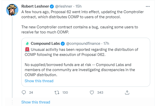
Task: Click the reply speech bubble icon
Action: (x=24, y=93)
